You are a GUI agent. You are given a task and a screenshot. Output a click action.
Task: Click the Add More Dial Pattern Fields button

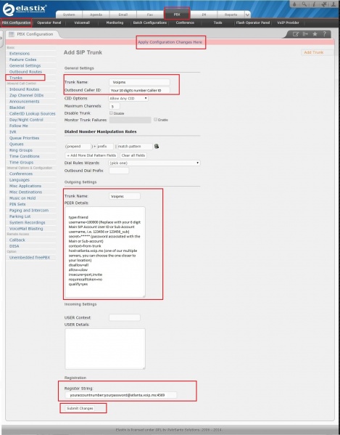coord(91,155)
